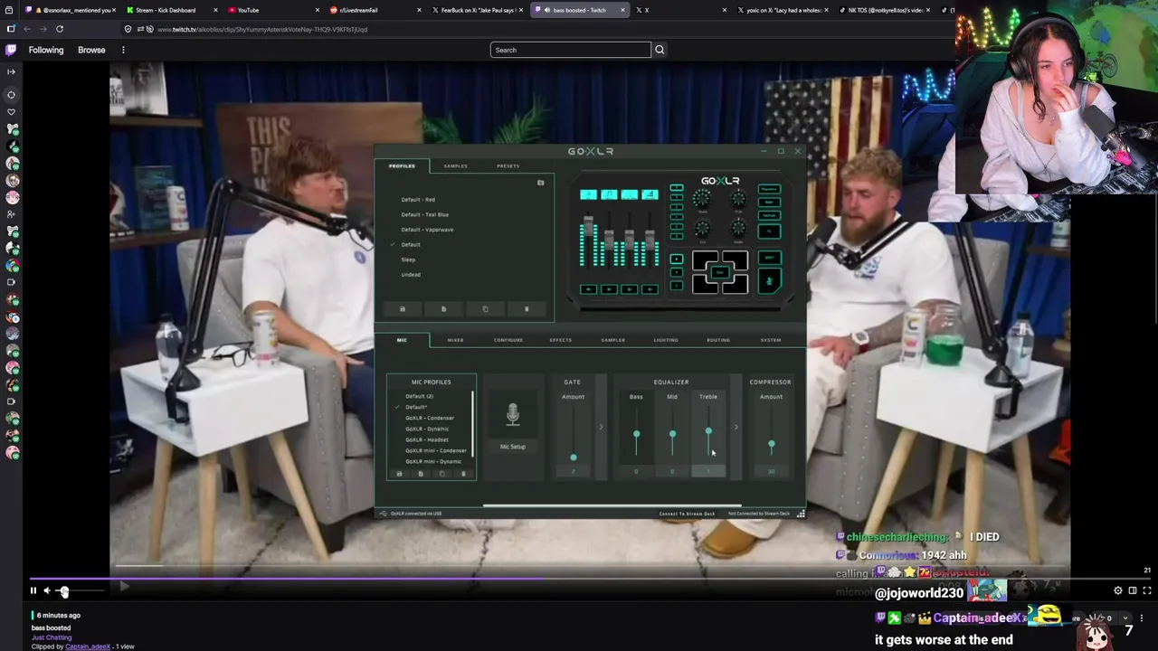Screen dimensions: 1158x651
Task: Click the first channel mute button on GoXLR mixer
Action: coord(588,289)
